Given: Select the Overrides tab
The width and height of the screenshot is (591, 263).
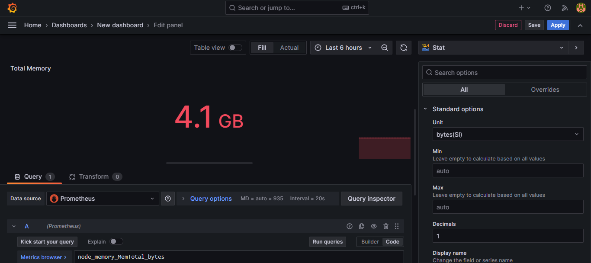Looking at the screenshot, I should tap(545, 90).
